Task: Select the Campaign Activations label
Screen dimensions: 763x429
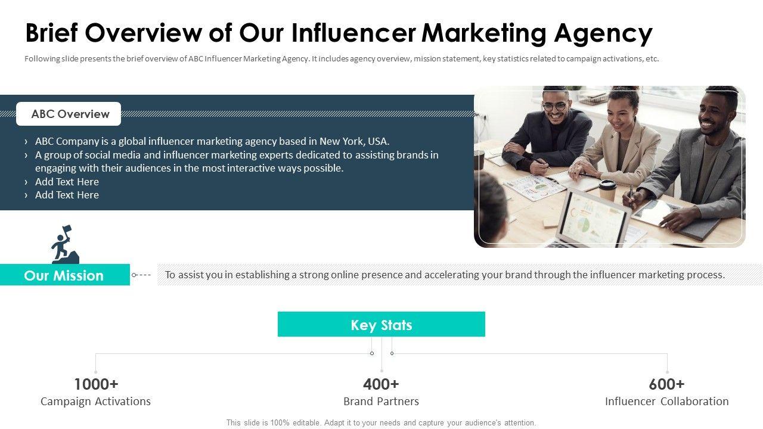Action: tap(95, 401)
